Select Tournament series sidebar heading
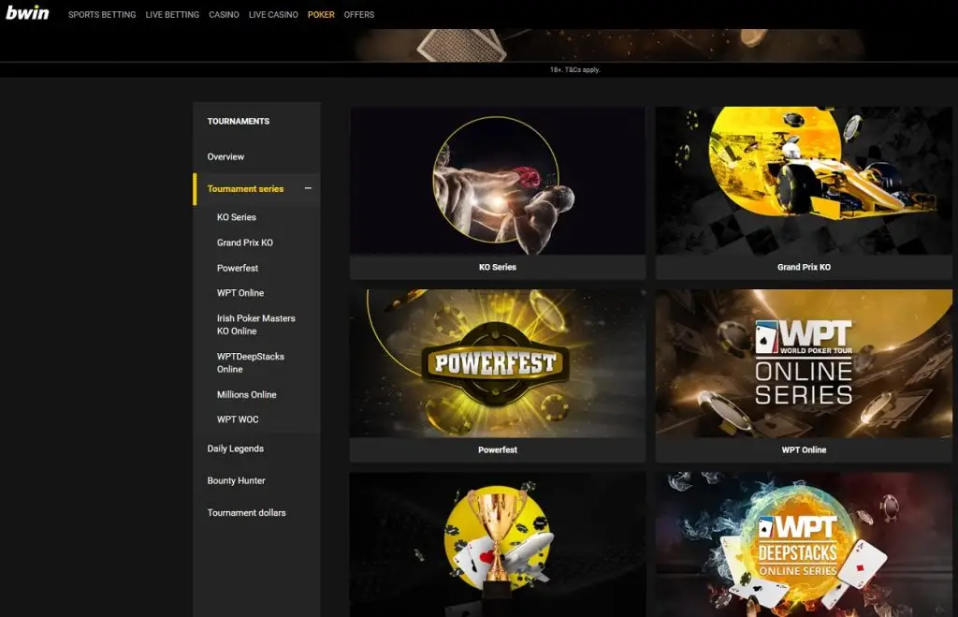 [x=245, y=189]
